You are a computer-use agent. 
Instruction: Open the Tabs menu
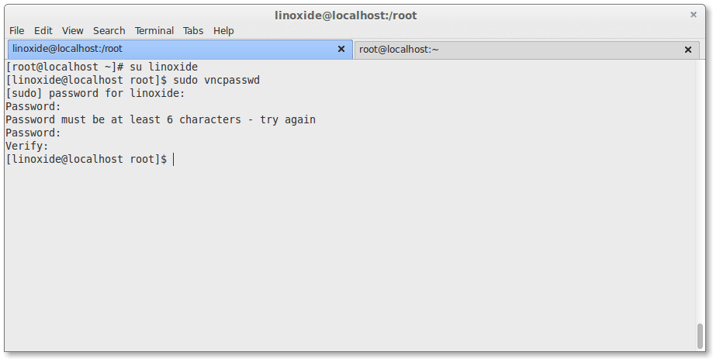pos(193,30)
